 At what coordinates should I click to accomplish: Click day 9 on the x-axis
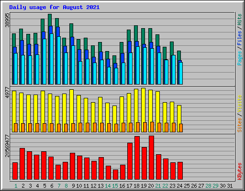point(73,186)
